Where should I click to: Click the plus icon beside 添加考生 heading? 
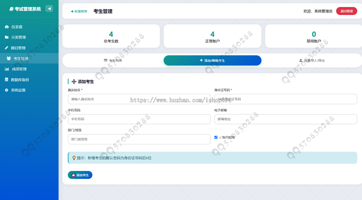(x=74, y=81)
